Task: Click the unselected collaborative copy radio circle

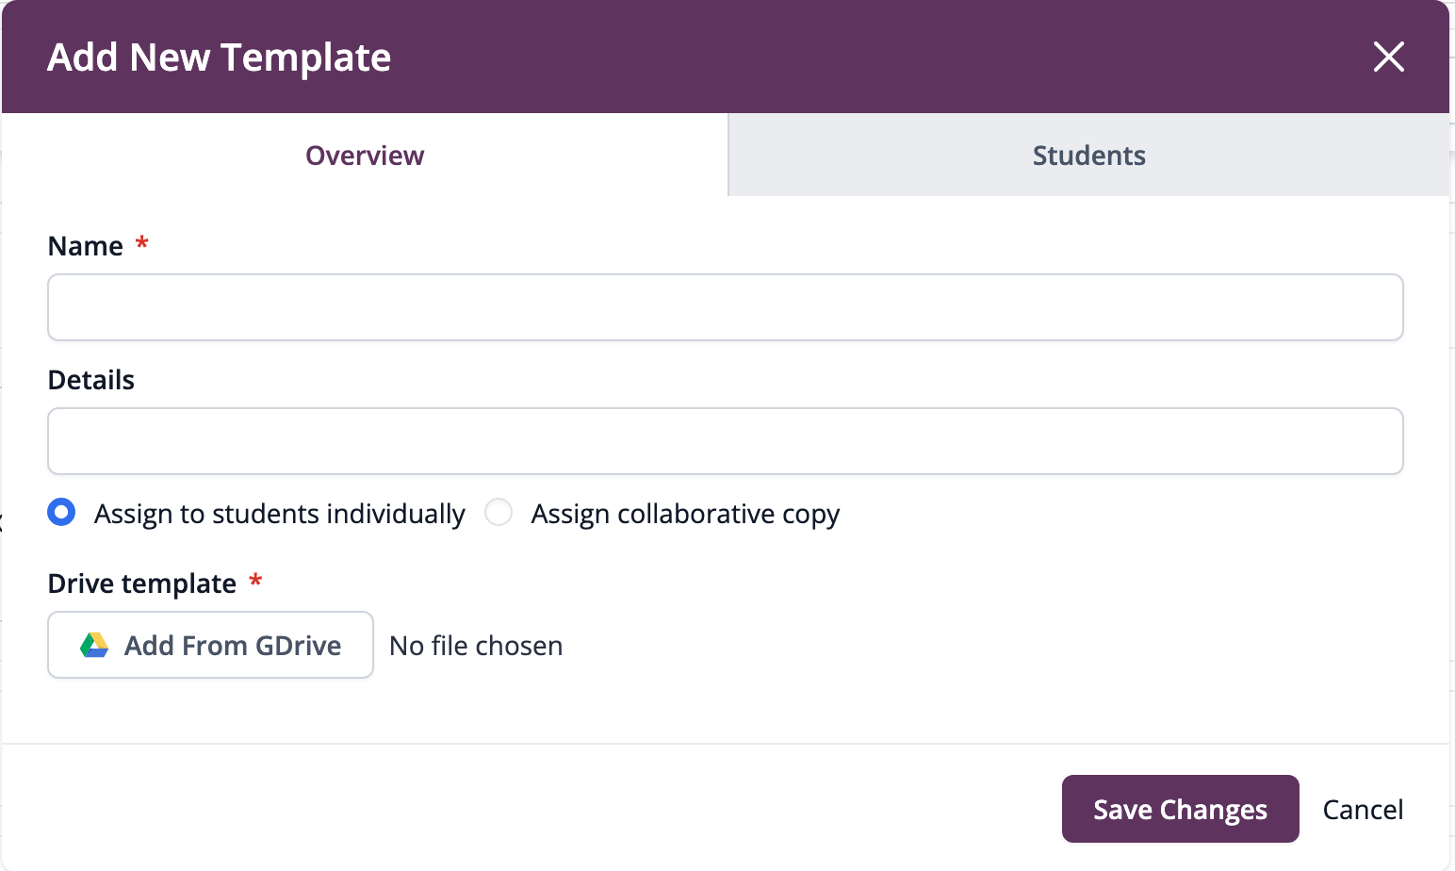Action: coord(499,513)
